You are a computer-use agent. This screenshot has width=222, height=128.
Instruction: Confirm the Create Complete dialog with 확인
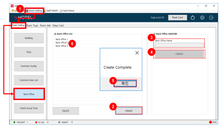(125, 84)
